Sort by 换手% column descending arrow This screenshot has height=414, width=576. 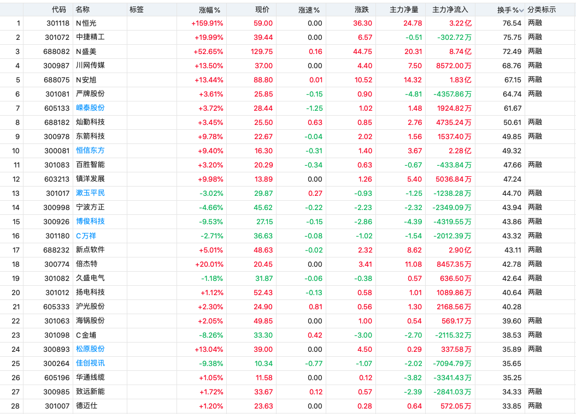click(521, 10)
